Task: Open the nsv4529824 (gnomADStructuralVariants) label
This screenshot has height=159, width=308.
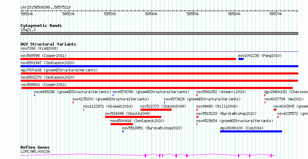Action: [x=235, y=121]
